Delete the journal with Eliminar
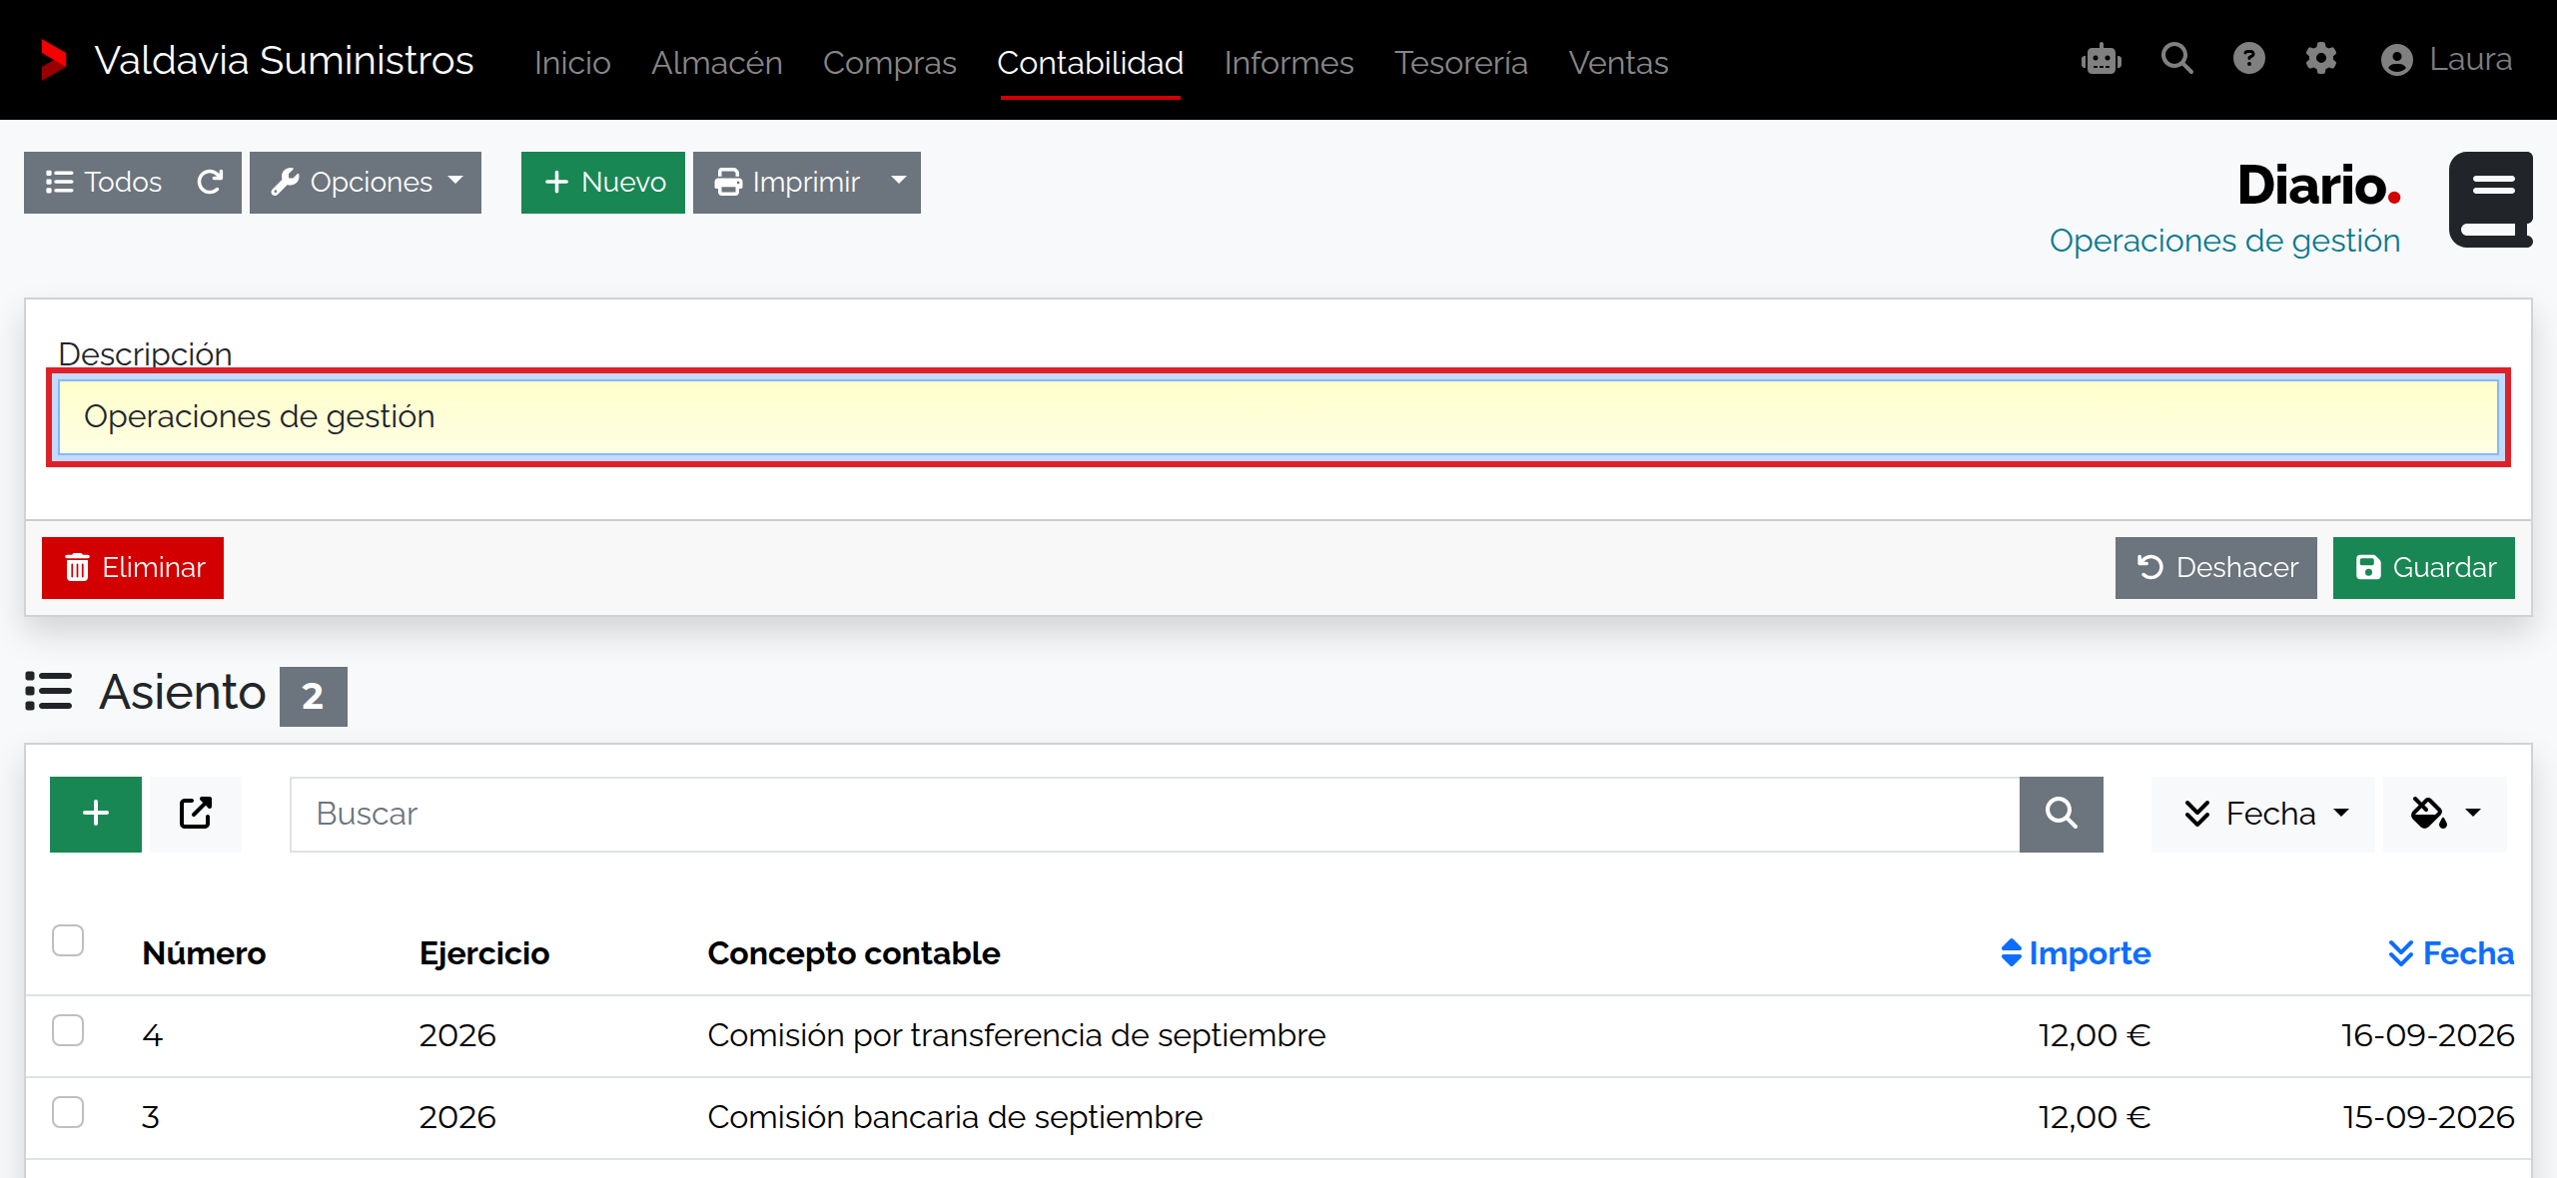Screen dimensions: 2557x1178 click(x=133, y=568)
